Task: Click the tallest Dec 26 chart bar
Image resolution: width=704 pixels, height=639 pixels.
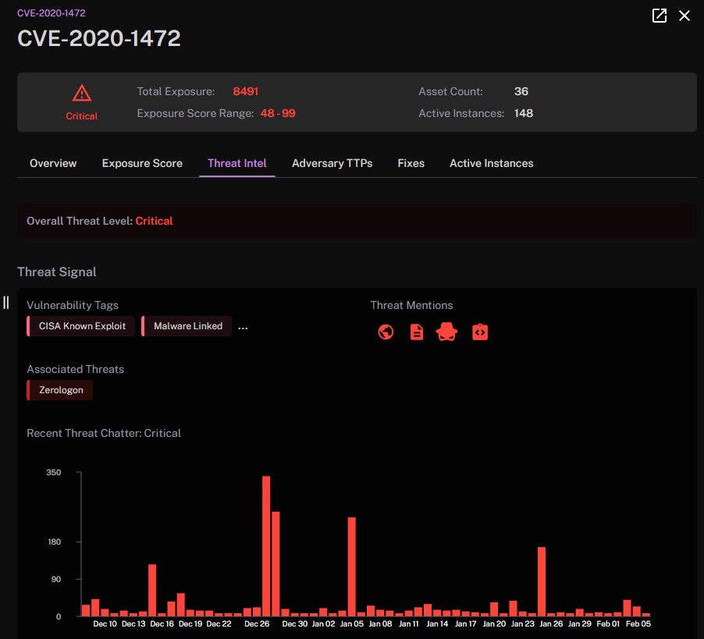Action: pyautogui.click(x=266, y=545)
